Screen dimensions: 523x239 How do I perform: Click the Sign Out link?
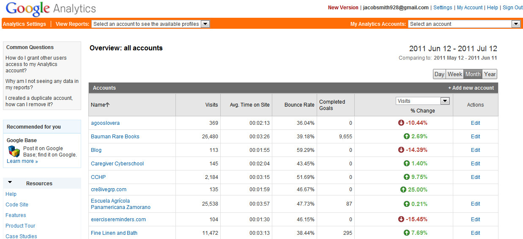pyautogui.click(x=512, y=8)
